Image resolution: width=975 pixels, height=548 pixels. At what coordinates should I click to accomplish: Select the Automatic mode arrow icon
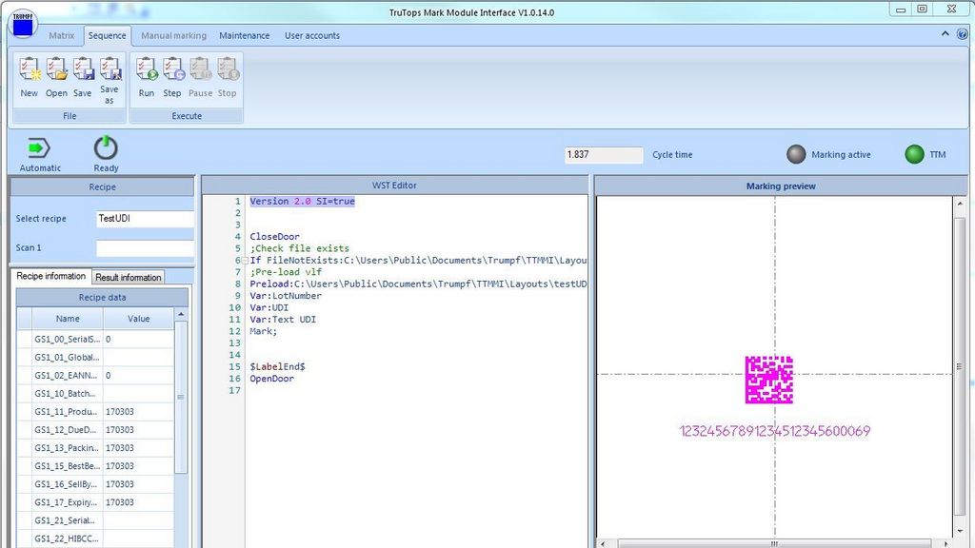[40, 147]
